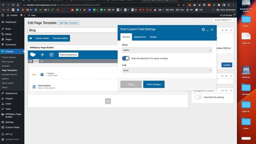Move Publish metabox down arrow

pyautogui.click(x=226, y=30)
